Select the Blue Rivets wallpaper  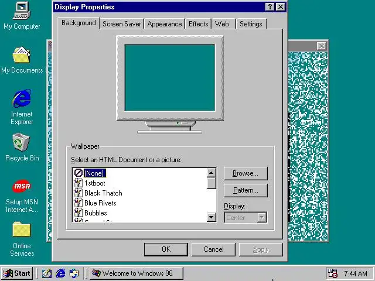click(100, 203)
